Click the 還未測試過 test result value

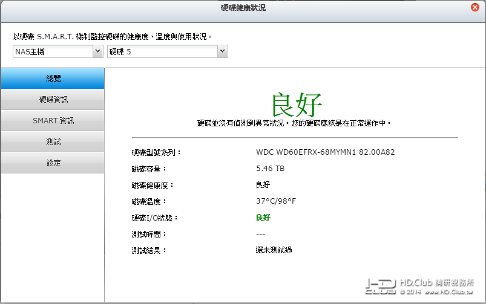(x=274, y=250)
